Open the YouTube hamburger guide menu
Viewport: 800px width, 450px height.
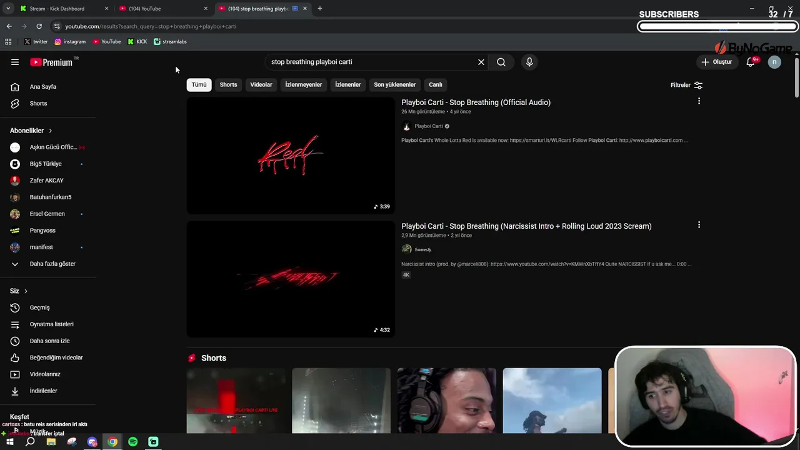pyautogui.click(x=15, y=62)
